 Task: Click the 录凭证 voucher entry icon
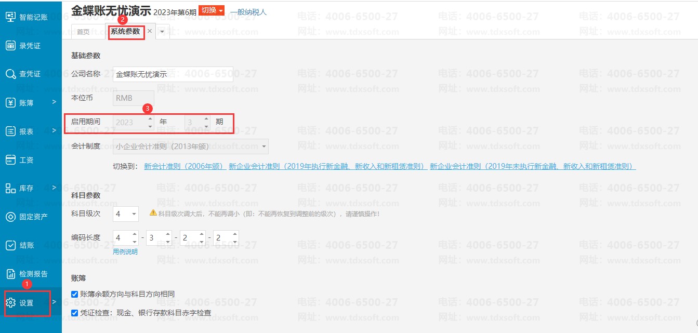pos(10,46)
